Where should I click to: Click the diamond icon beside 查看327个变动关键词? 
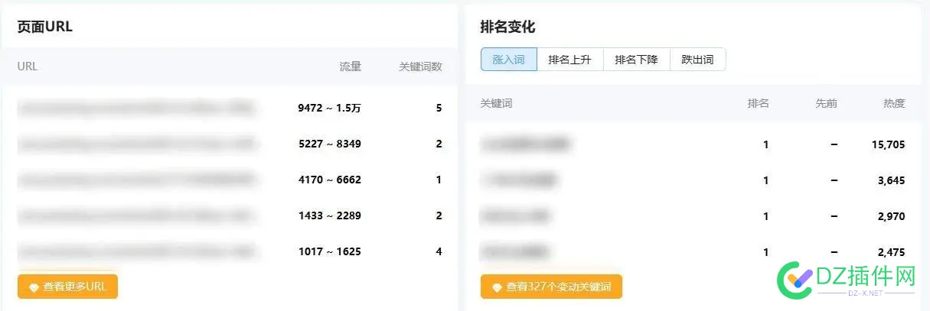pos(497,287)
